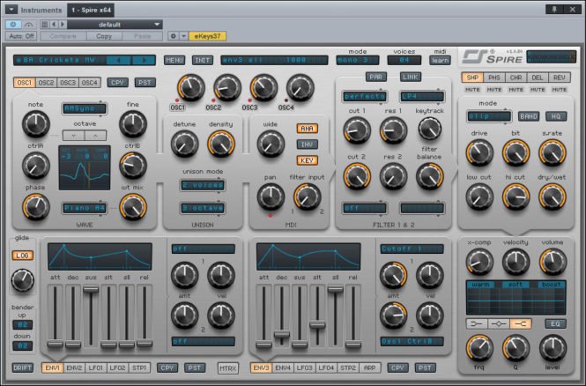Open the perfecto filter type dropdown

point(365,96)
